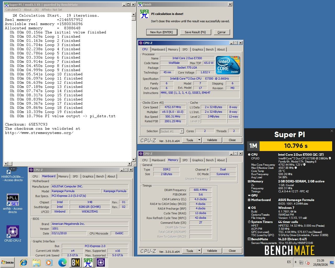Click the 10.796 s result in BenchMate
The height and width of the screenshot is (268, 335).
(x=296, y=146)
